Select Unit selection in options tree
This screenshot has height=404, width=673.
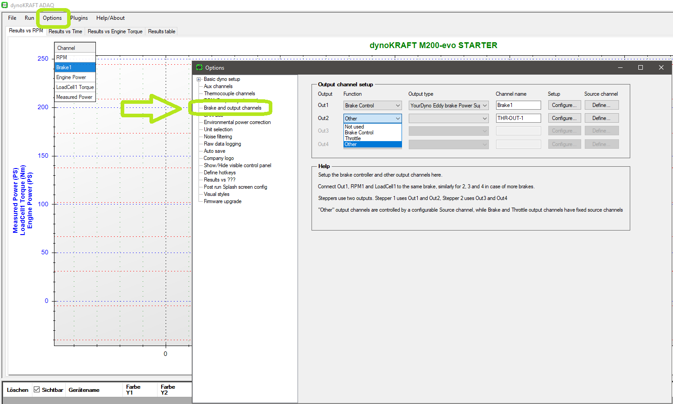218,129
